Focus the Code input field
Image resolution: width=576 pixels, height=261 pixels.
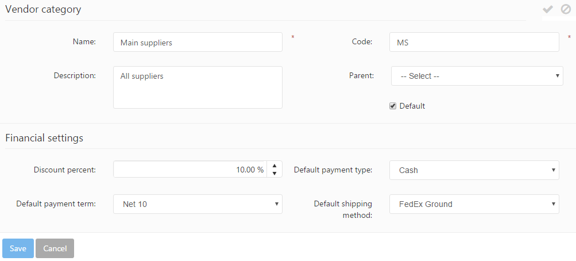pyautogui.click(x=474, y=42)
